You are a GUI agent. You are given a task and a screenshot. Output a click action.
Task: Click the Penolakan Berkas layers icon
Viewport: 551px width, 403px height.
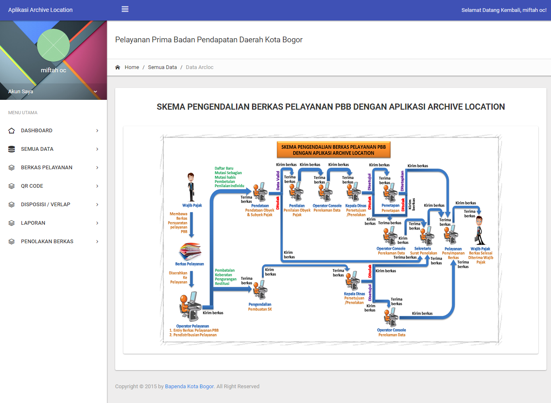point(12,242)
